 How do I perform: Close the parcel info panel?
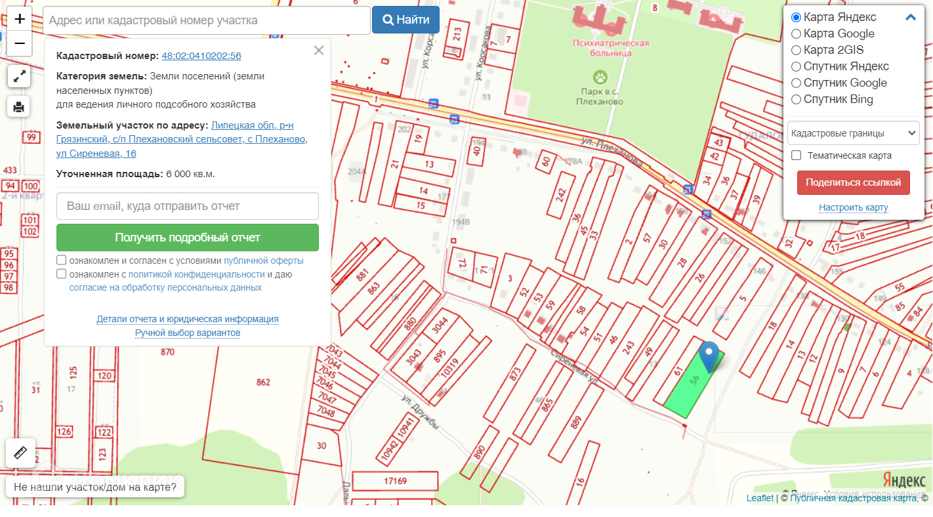[319, 51]
